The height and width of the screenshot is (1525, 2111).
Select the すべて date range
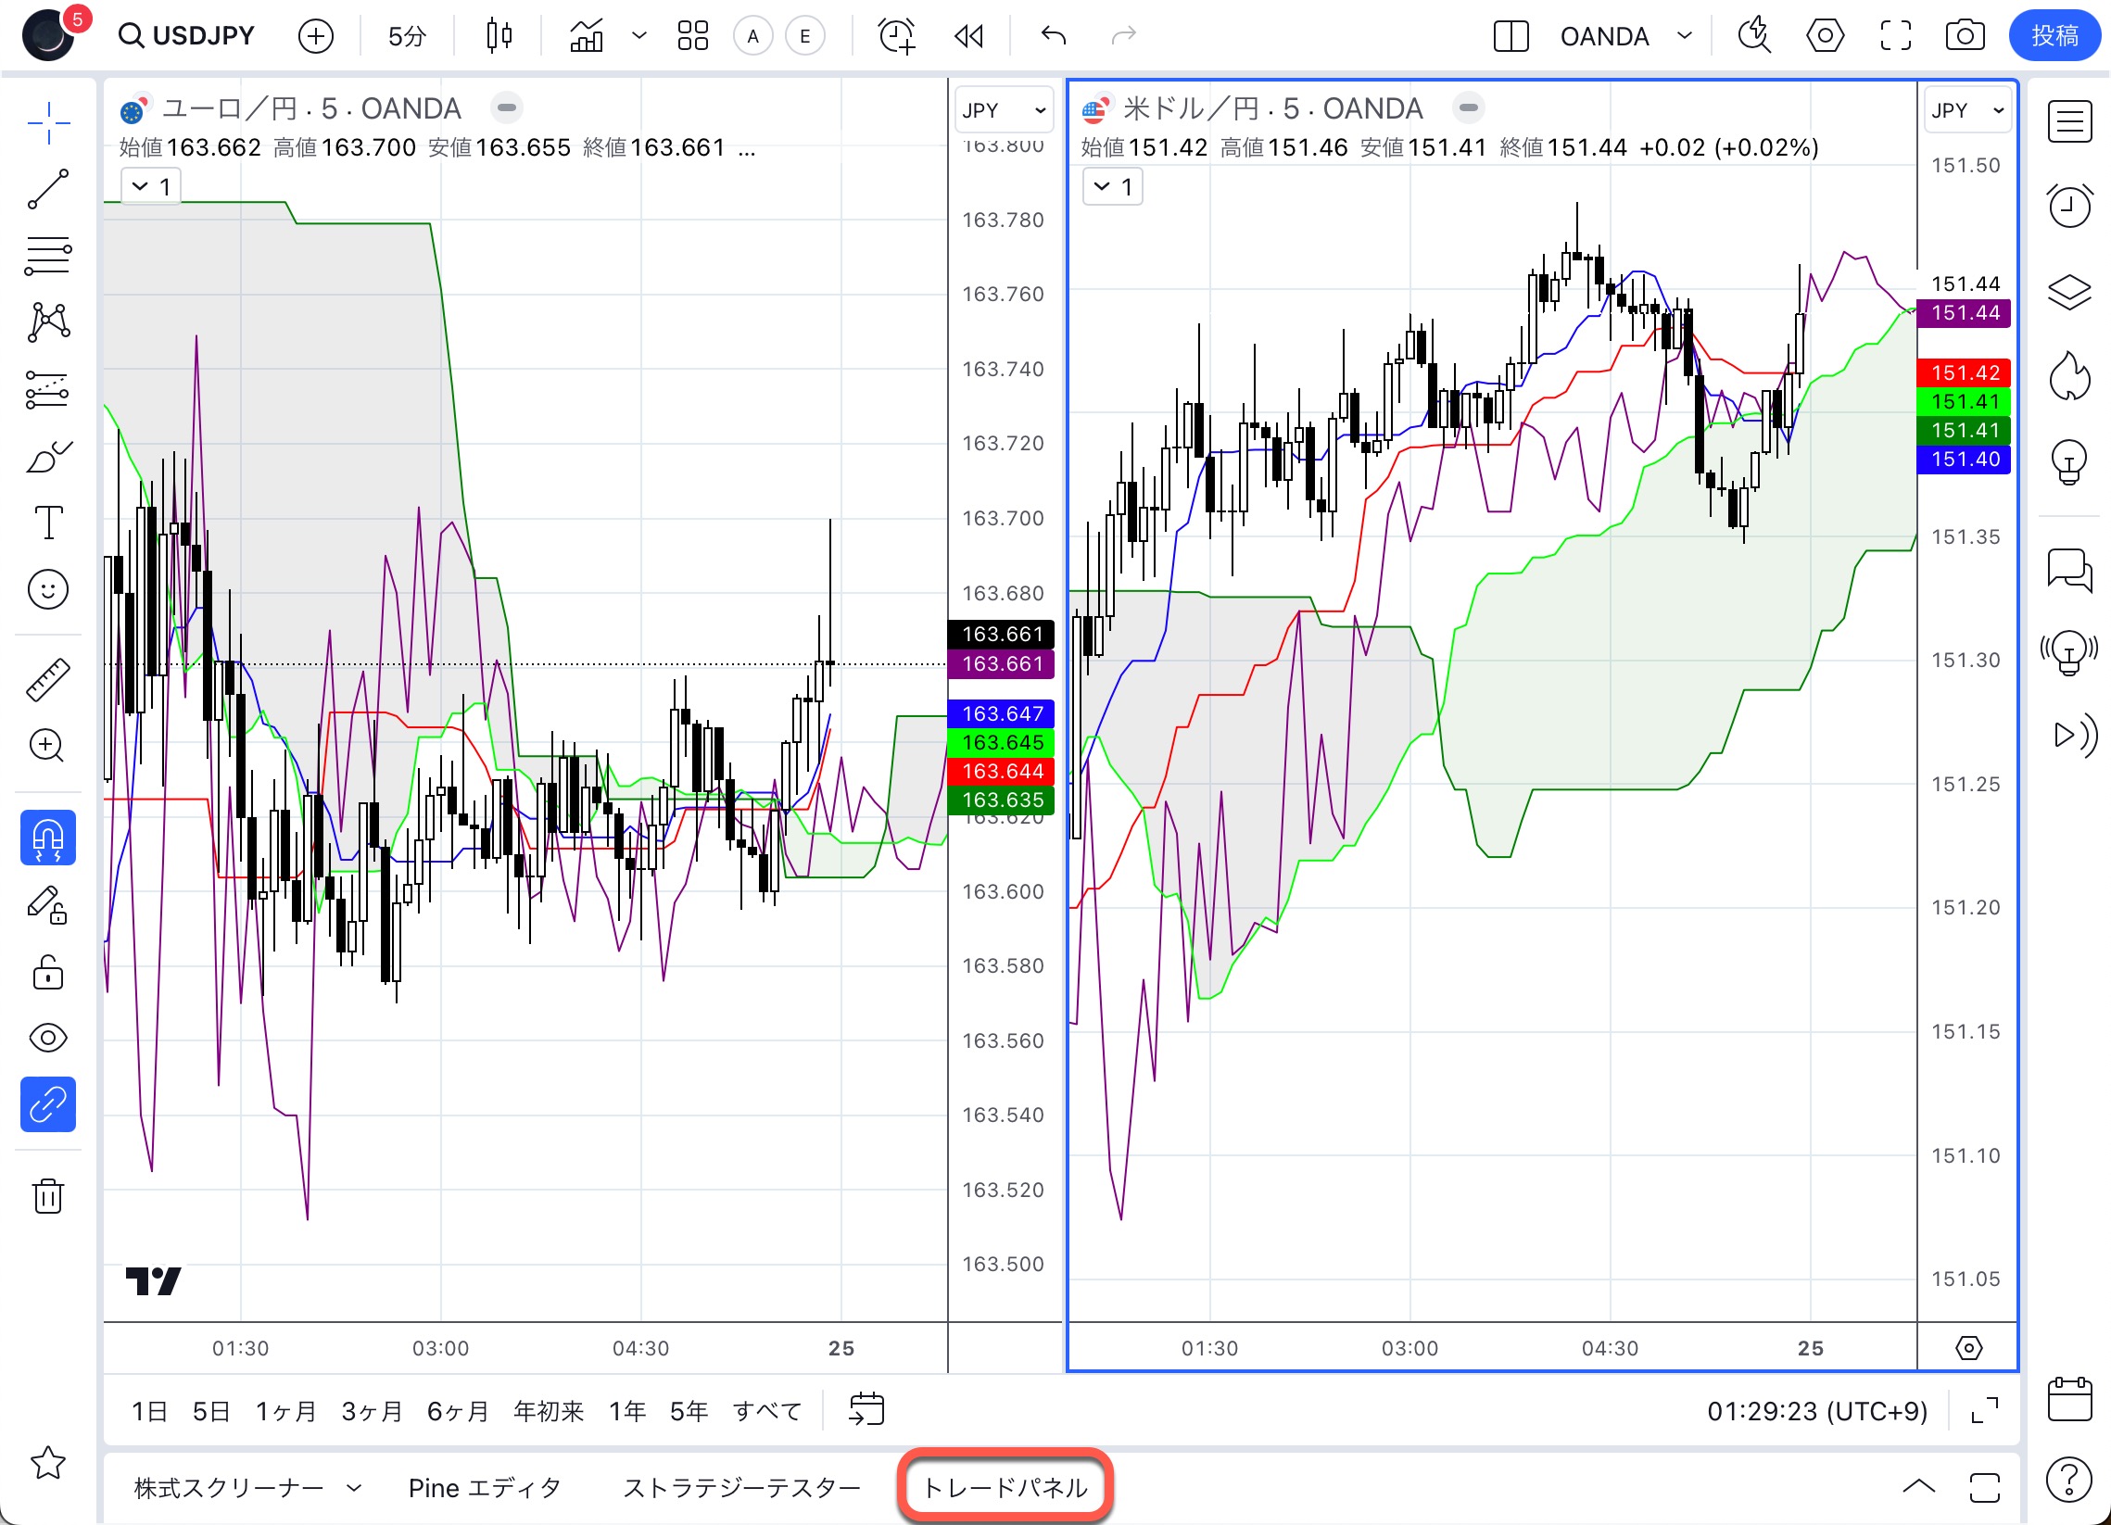(x=766, y=1411)
